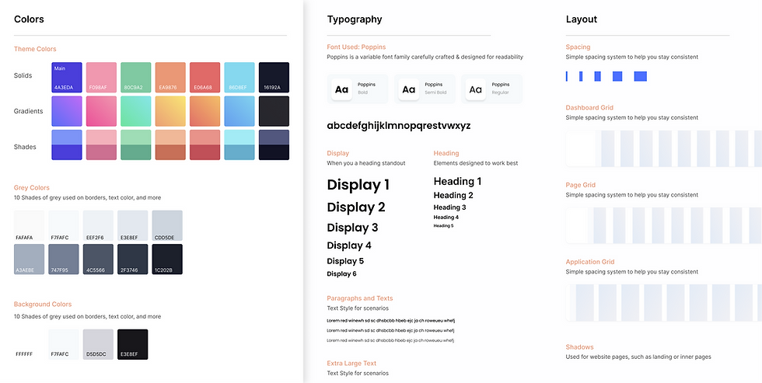The width and height of the screenshot is (762, 383).
Task: Click the Shades row label
Action: coord(25,147)
